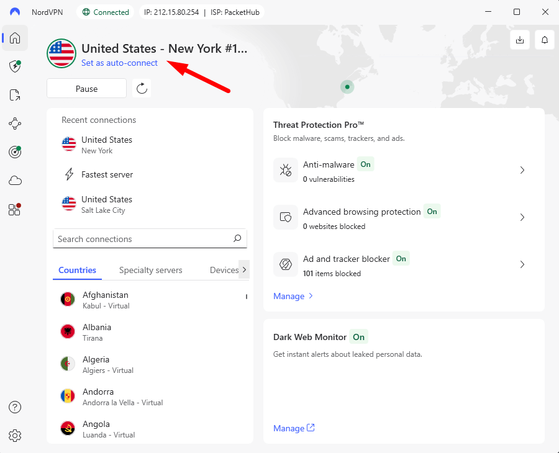This screenshot has width=559, height=453.
Task: Expand the Devices tab chevron
Action: (x=243, y=270)
